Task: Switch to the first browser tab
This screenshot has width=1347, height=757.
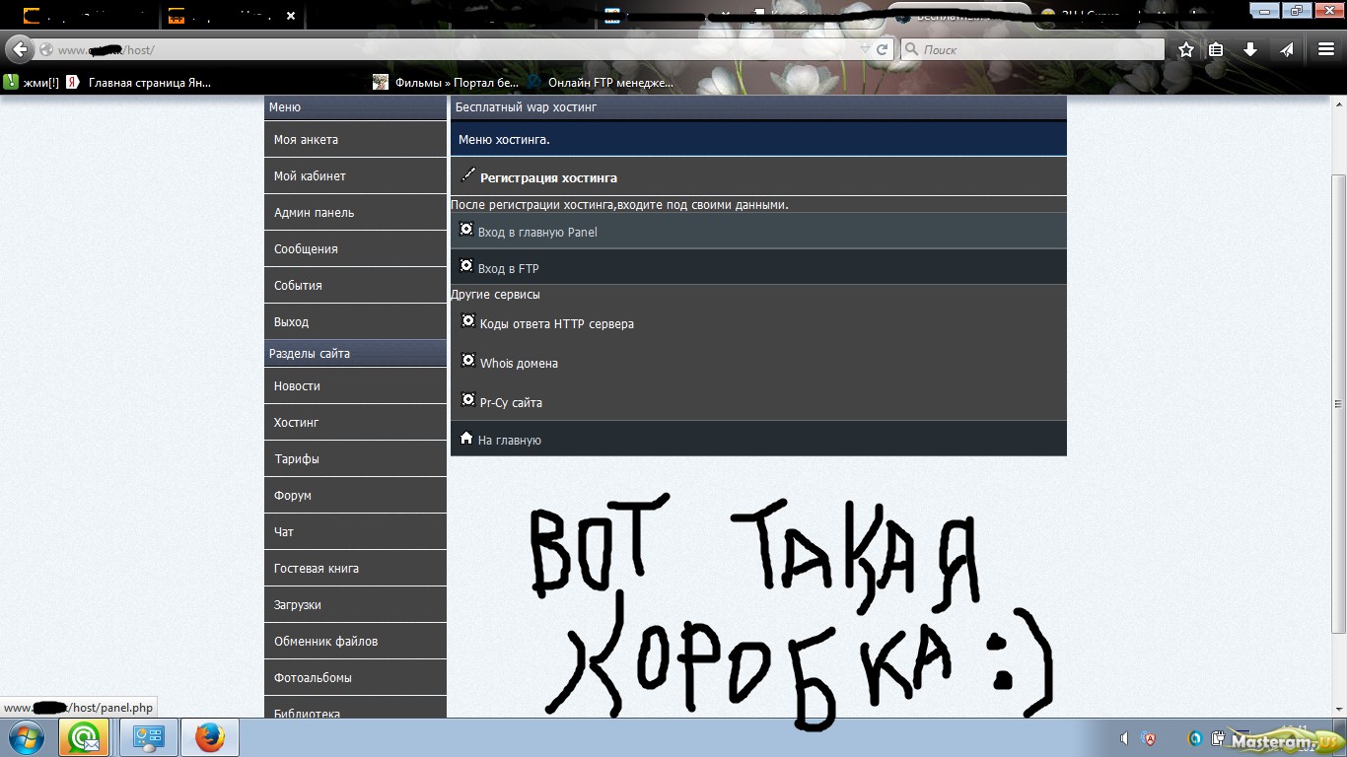Action: pos(81,16)
